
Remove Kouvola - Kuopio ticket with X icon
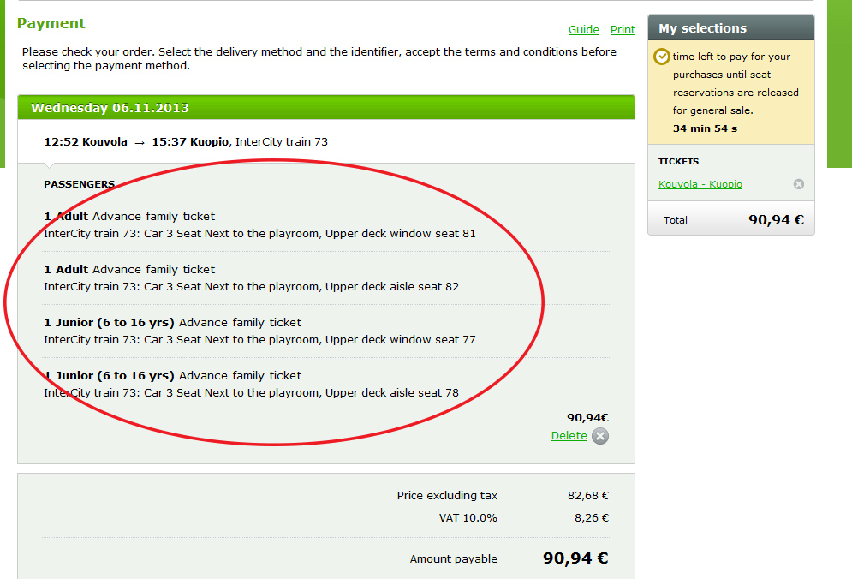click(x=799, y=184)
